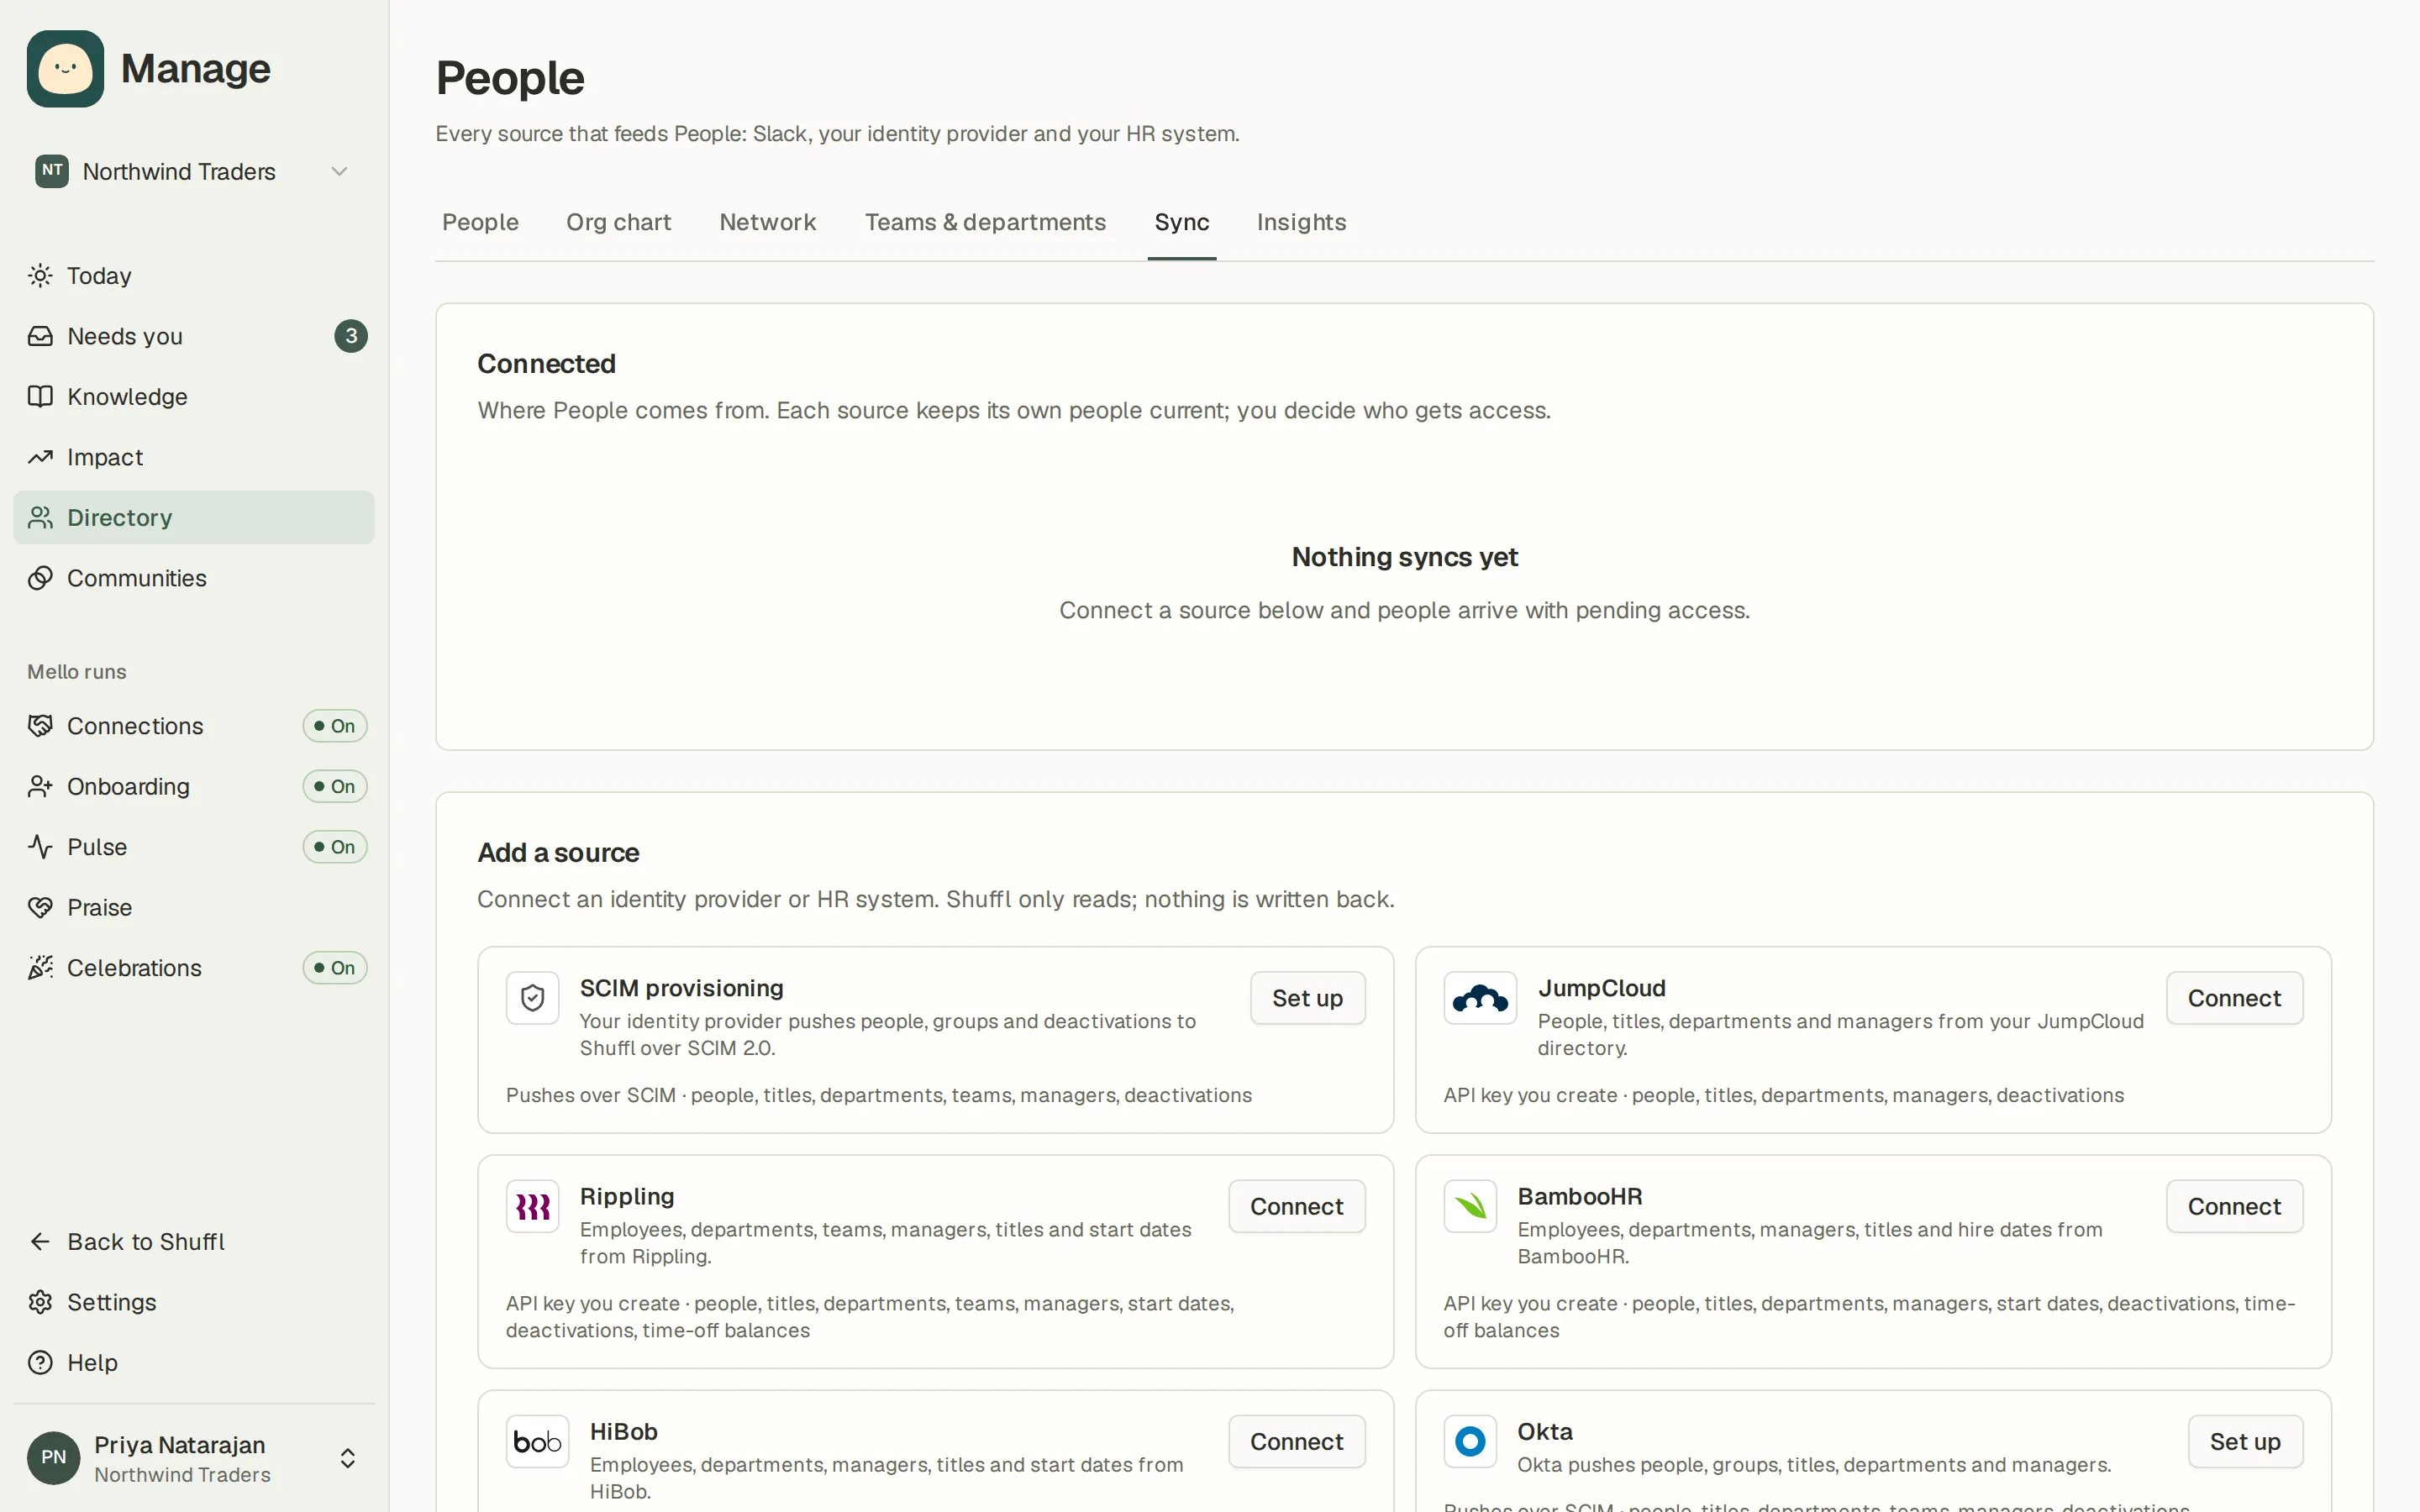The height and width of the screenshot is (1512, 2420).
Task: Go to Teams & departments tab
Action: pyautogui.click(x=986, y=222)
